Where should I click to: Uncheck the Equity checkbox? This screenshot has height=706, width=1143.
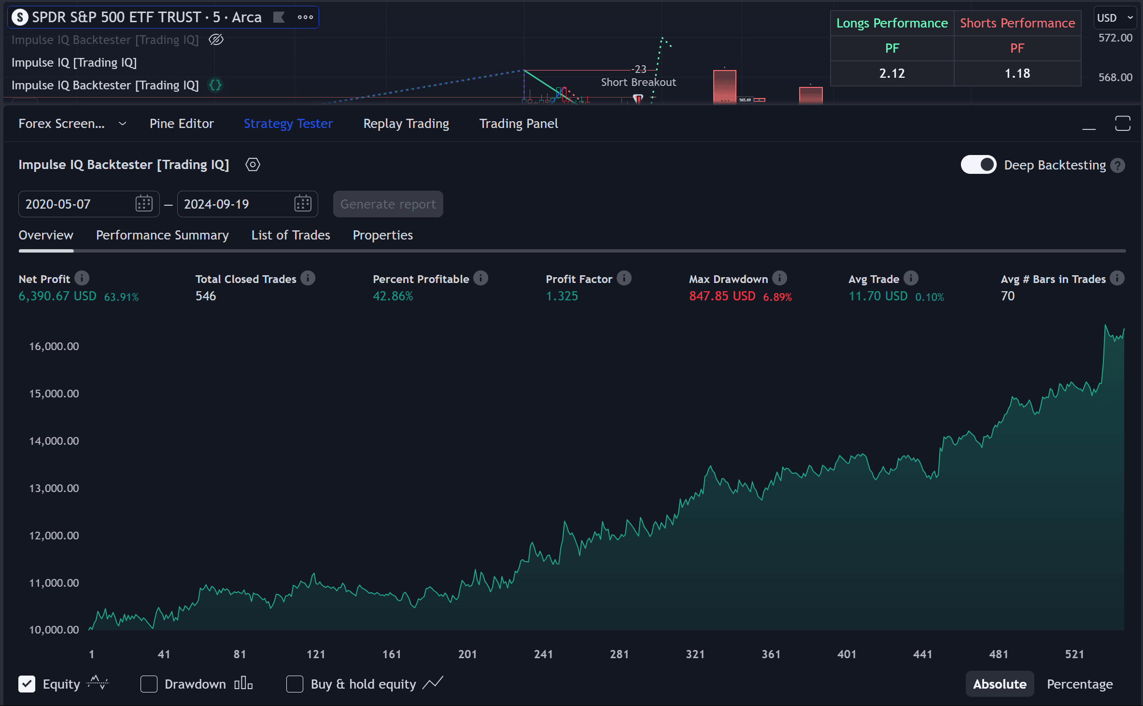coord(27,684)
